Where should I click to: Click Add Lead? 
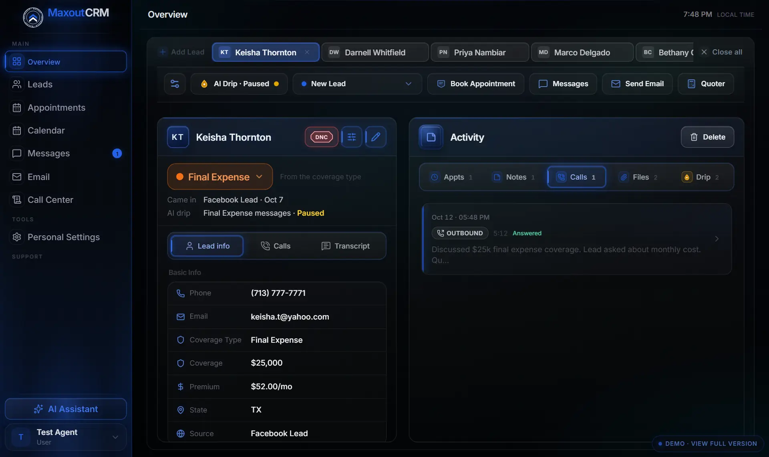[x=182, y=52]
